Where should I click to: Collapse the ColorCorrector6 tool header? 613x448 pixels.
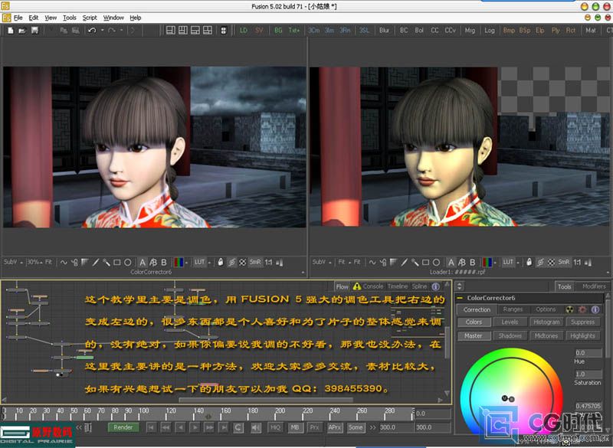coord(461,298)
